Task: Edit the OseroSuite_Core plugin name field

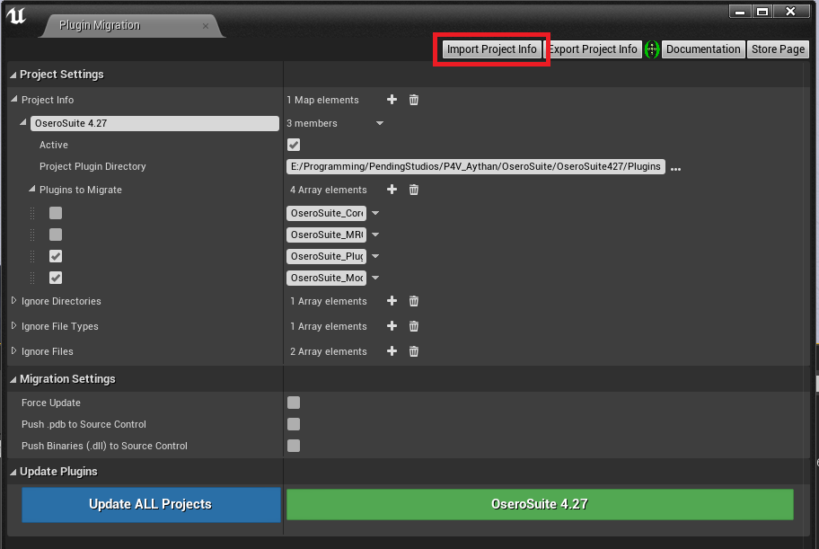Action: (327, 213)
